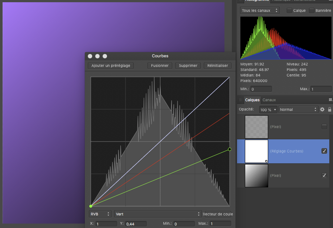The image size is (333, 228).
Task: Open the Opacité 100 % dropdown
Action: pos(268,109)
